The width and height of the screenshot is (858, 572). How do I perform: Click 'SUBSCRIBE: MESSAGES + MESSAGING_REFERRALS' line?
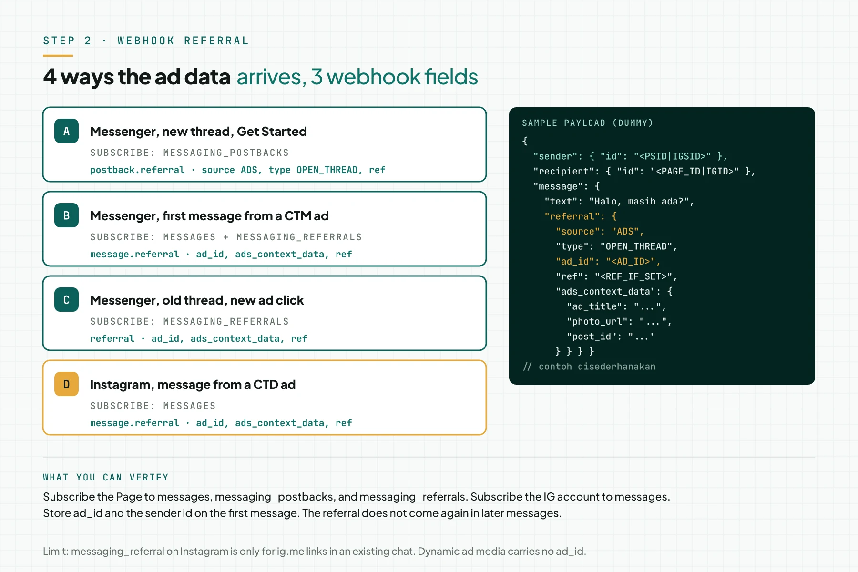coord(226,237)
